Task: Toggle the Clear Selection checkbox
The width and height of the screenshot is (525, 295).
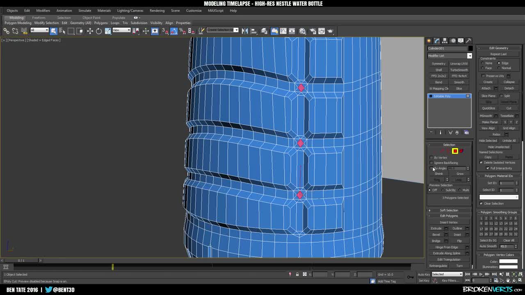Action: pos(481,204)
